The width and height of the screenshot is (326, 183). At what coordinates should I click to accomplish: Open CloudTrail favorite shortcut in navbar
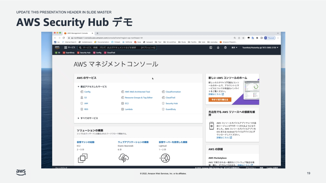point(109,52)
